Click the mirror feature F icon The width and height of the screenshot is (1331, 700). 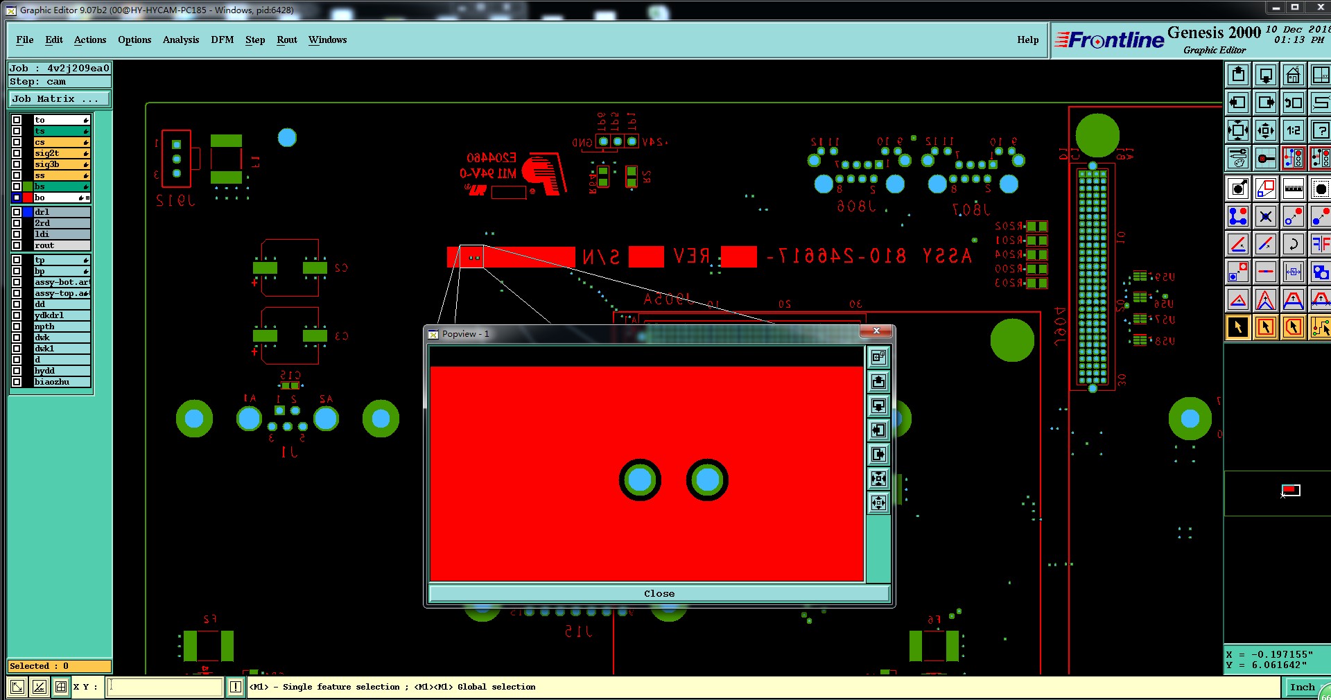(1321, 244)
